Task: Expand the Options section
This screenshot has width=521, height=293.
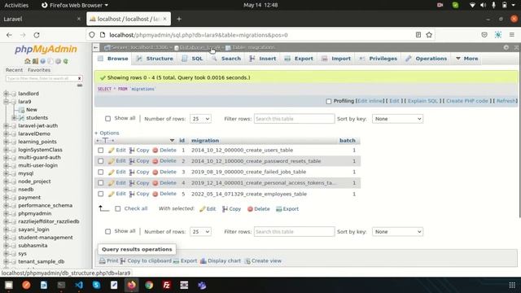Action: (107, 133)
